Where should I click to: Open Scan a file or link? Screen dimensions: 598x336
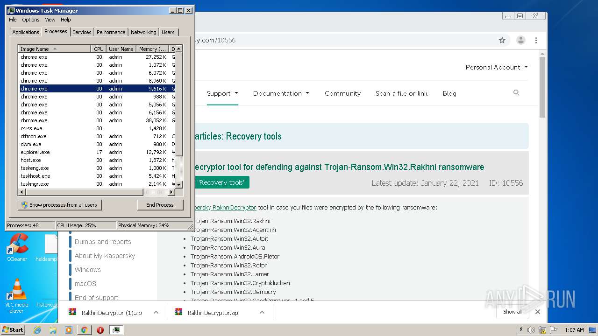click(401, 93)
